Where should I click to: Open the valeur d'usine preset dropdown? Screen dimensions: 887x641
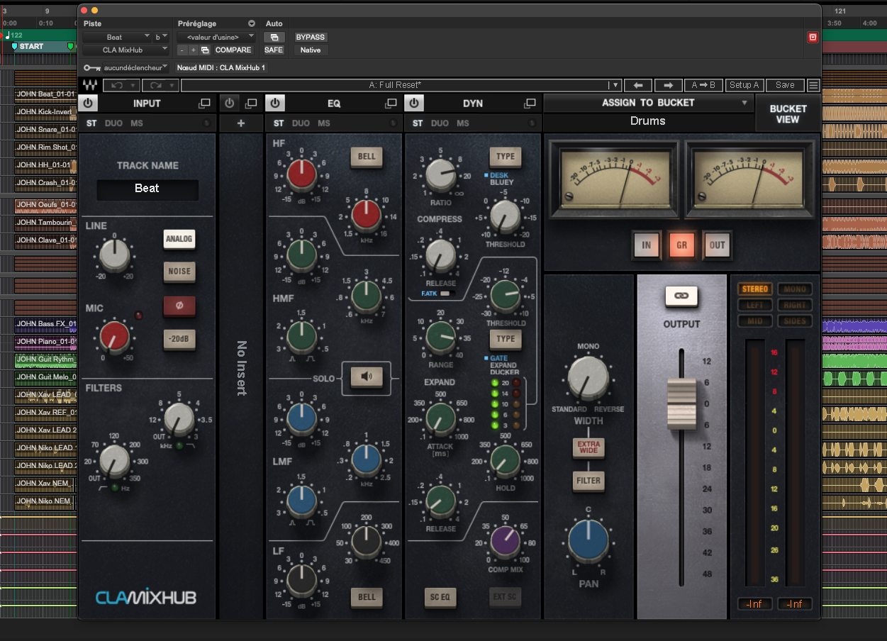[217, 37]
